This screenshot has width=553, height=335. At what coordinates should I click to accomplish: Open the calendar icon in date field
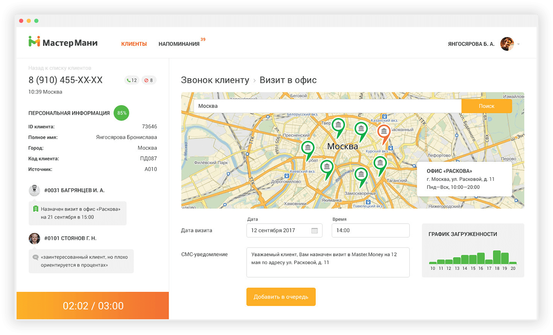[314, 231]
